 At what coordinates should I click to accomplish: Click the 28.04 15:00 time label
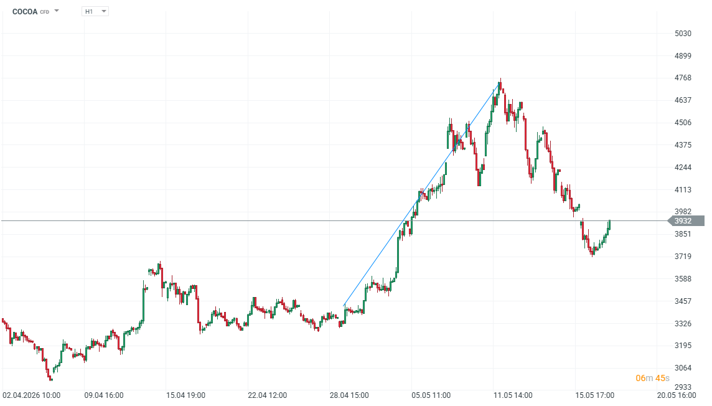click(349, 395)
